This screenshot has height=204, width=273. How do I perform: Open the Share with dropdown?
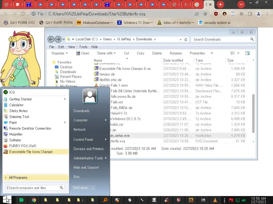click(106, 53)
